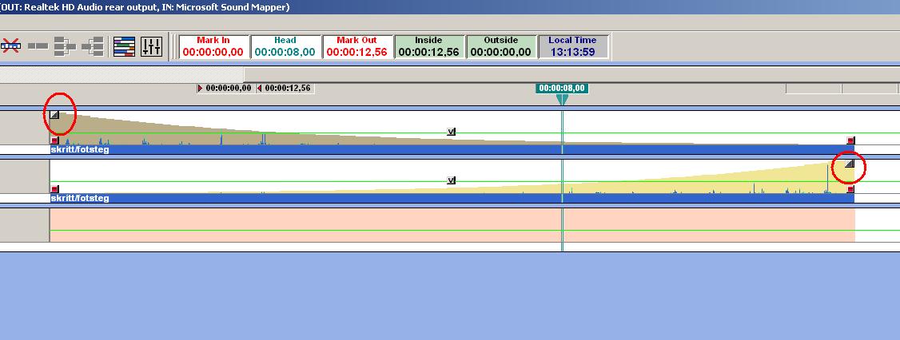Grab the fade-out handle on first track
Viewport: 900px width, 340px height.
pos(54,115)
